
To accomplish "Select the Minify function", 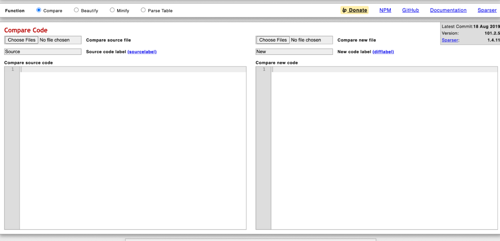I will tap(112, 10).
